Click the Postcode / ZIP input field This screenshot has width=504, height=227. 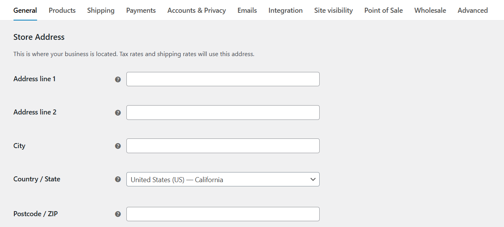click(223, 214)
